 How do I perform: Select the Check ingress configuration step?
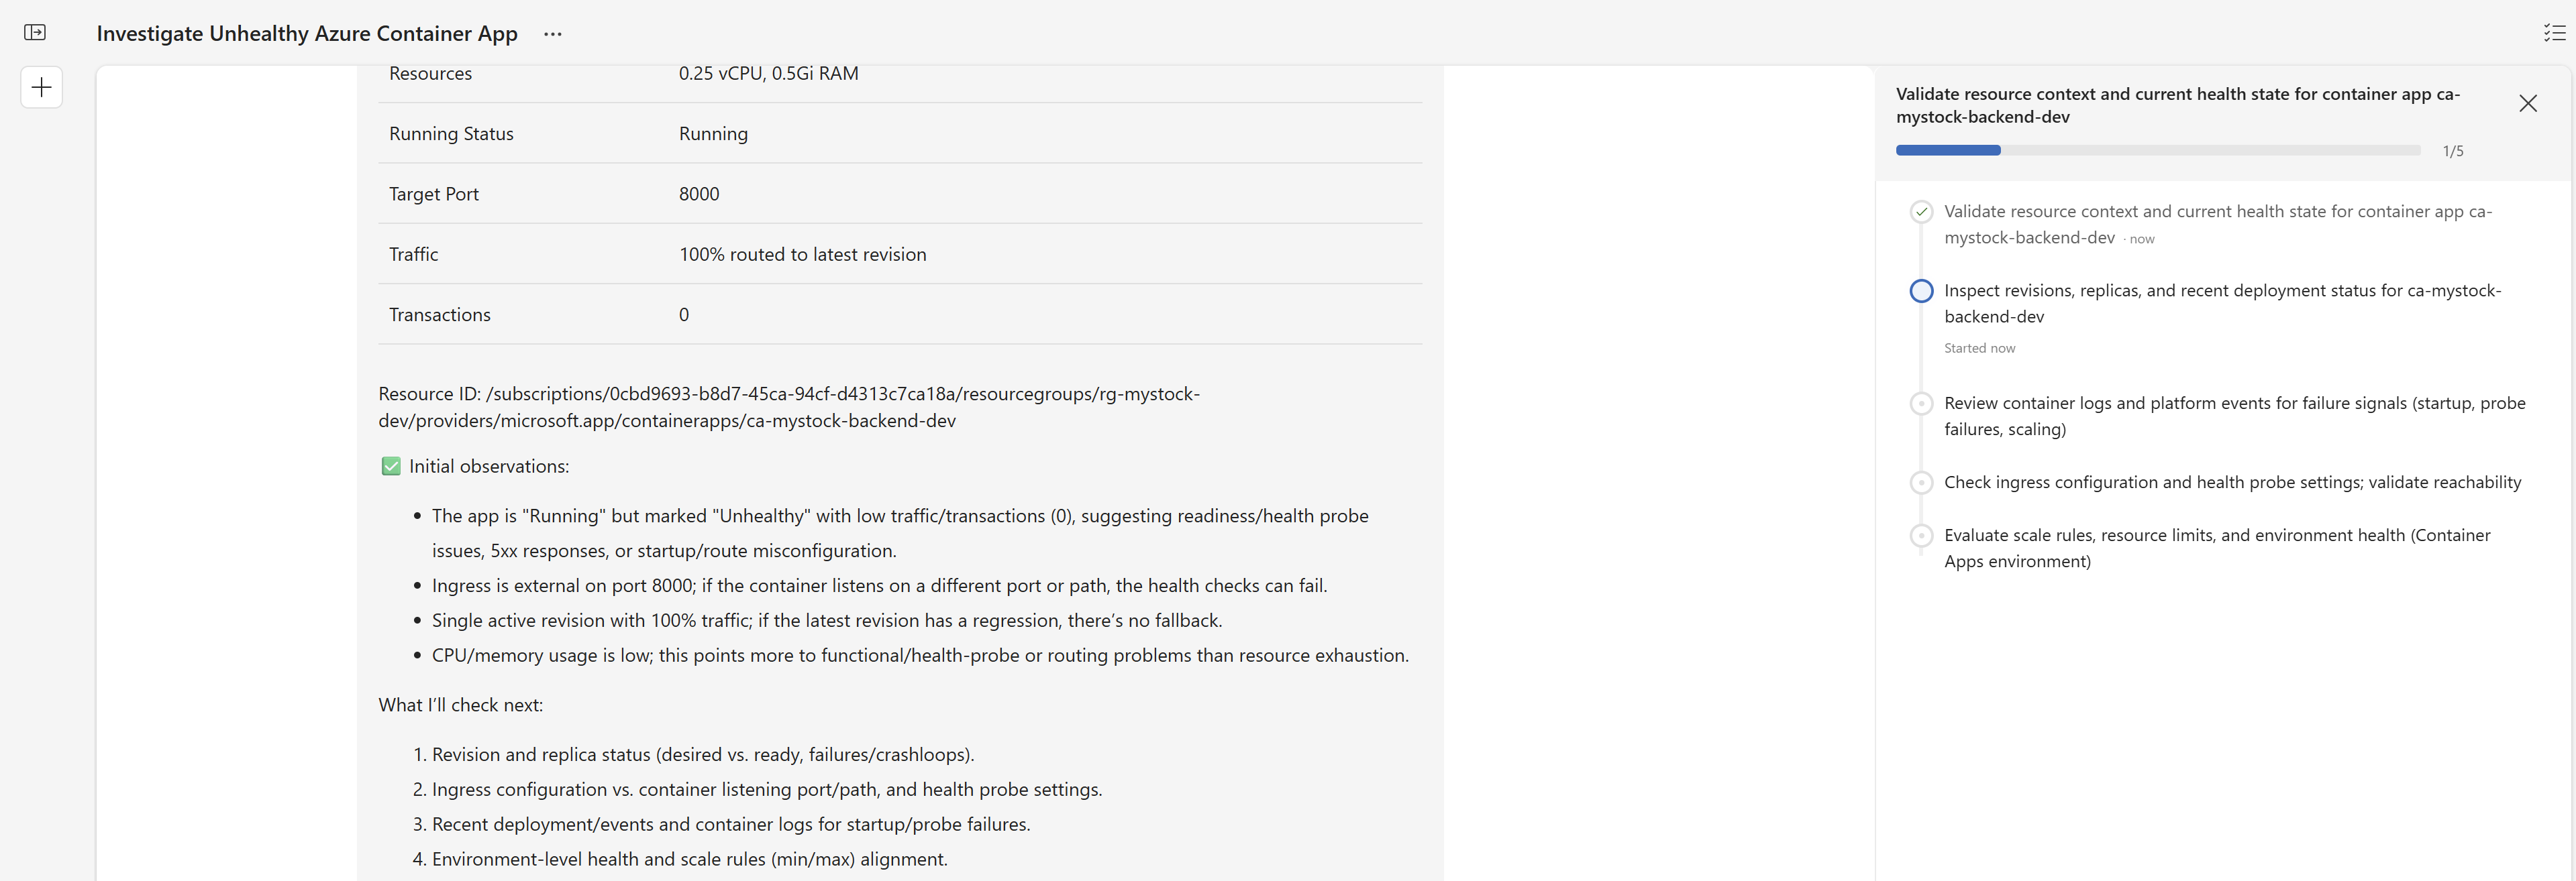[2231, 483]
